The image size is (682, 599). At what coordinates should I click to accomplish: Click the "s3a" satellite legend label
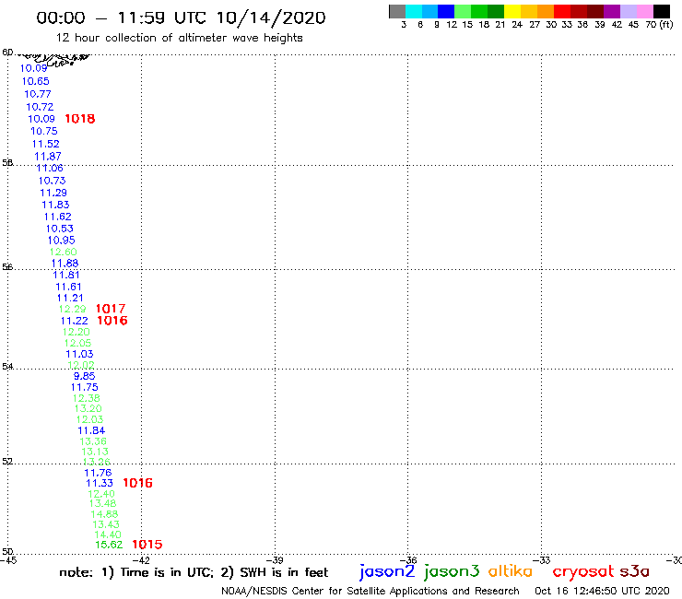coord(635,571)
